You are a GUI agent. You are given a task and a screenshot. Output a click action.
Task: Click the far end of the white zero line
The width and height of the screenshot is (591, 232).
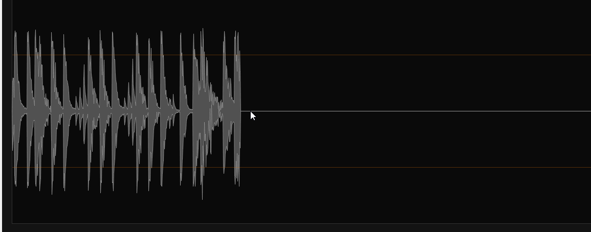pos(588,111)
